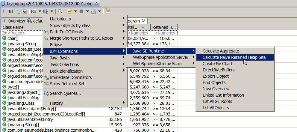Click the Compare to Another Heap Dump icon
The image size is (297, 132).
tap(108, 11)
